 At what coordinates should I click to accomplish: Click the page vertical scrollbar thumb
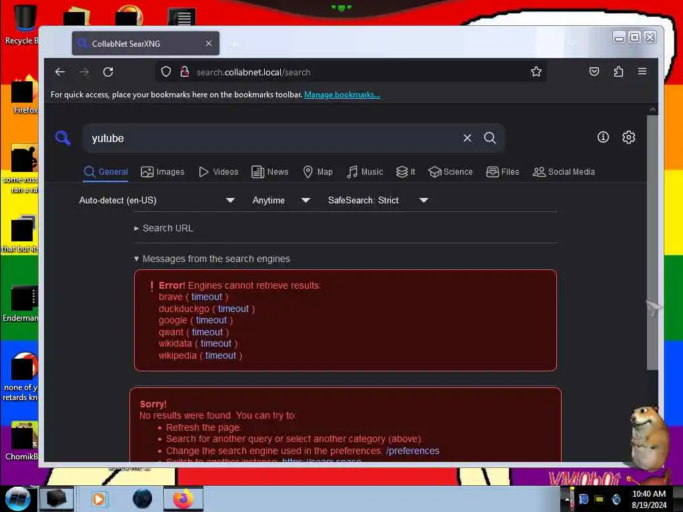pos(652,243)
